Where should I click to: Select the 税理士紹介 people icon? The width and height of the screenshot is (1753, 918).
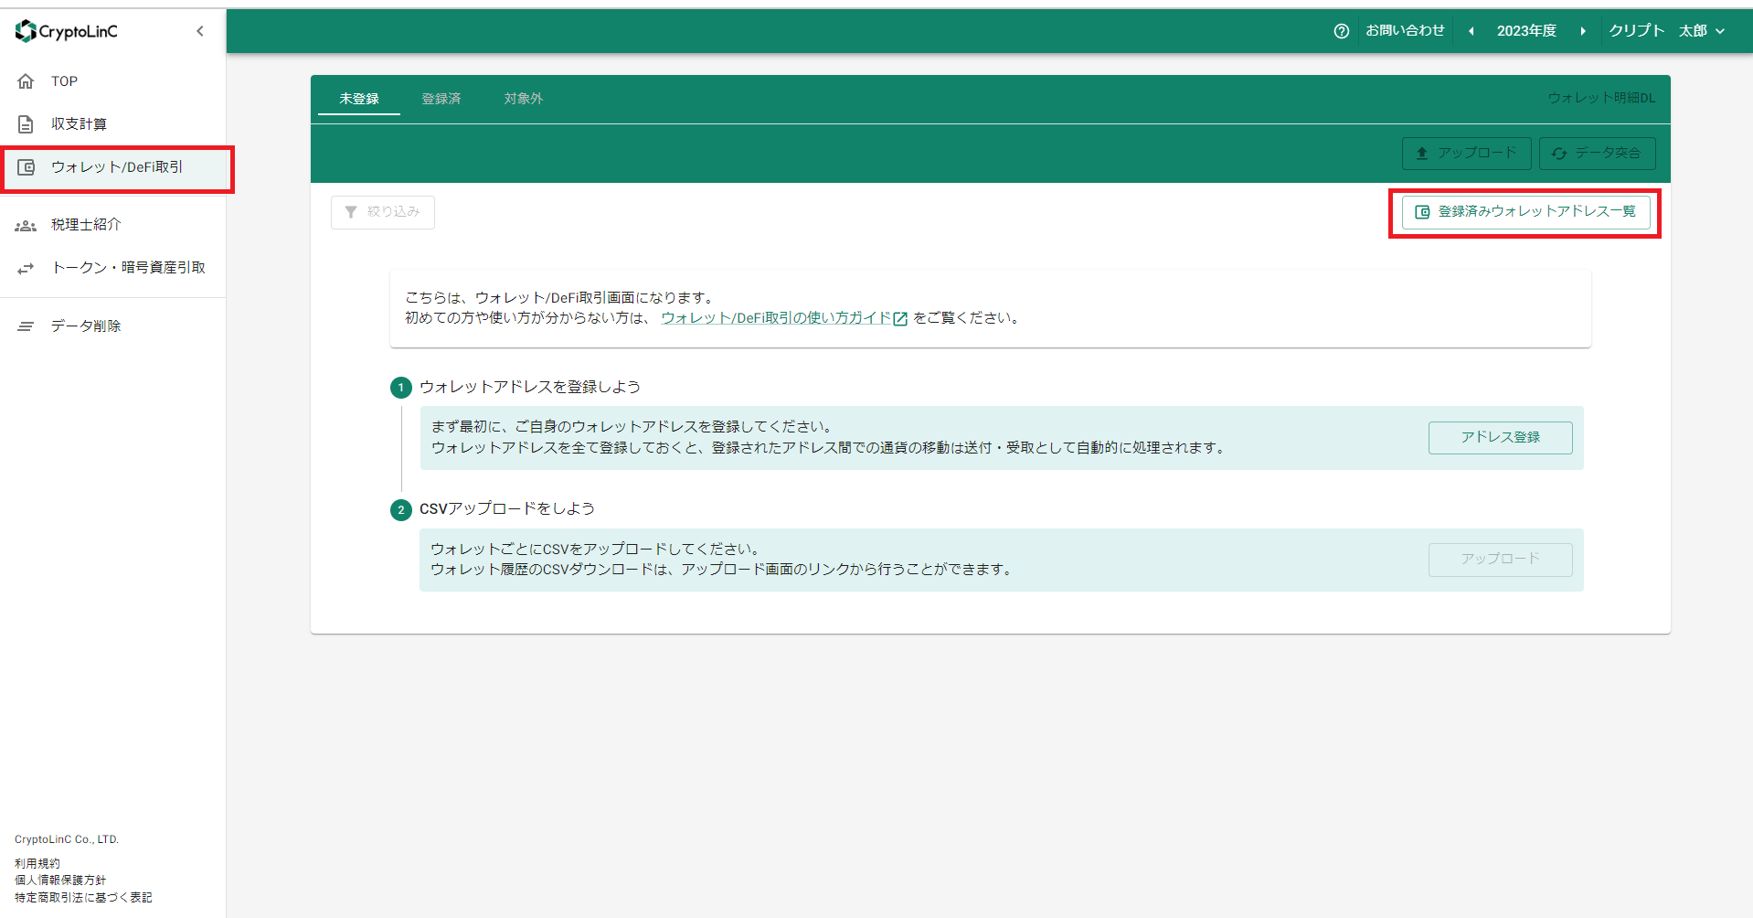click(x=26, y=225)
